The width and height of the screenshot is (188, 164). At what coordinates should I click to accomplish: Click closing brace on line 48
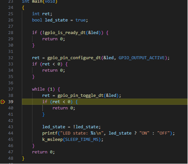coord(23,158)
